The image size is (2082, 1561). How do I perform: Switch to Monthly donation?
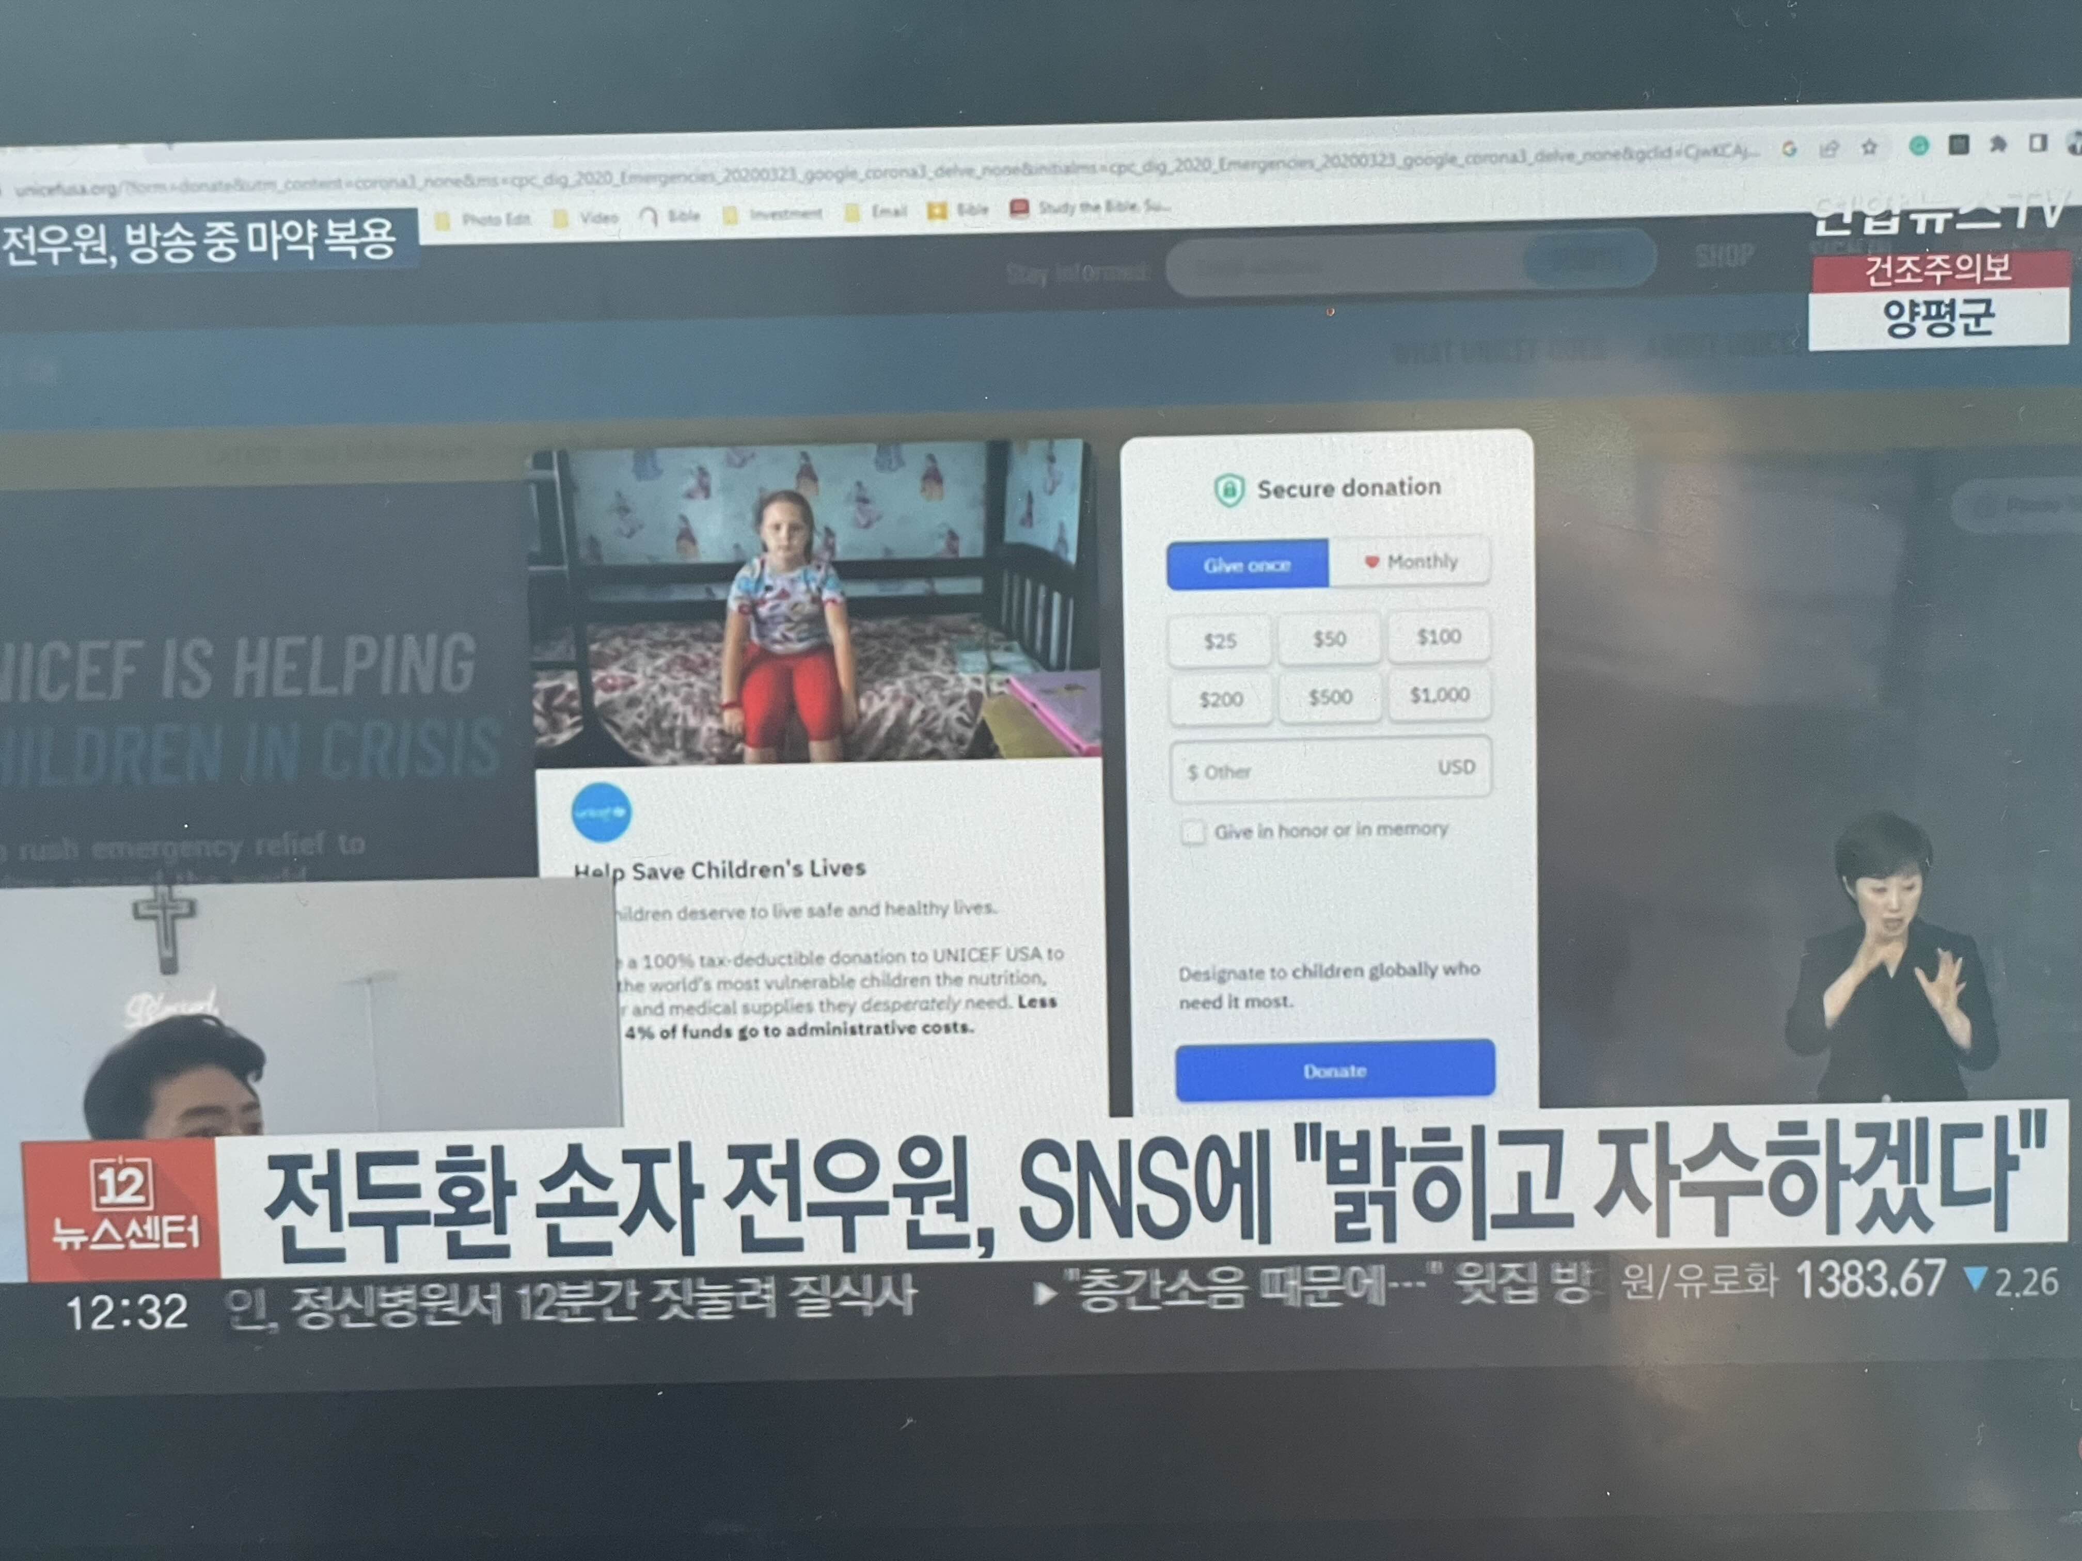click(1409, 562)
